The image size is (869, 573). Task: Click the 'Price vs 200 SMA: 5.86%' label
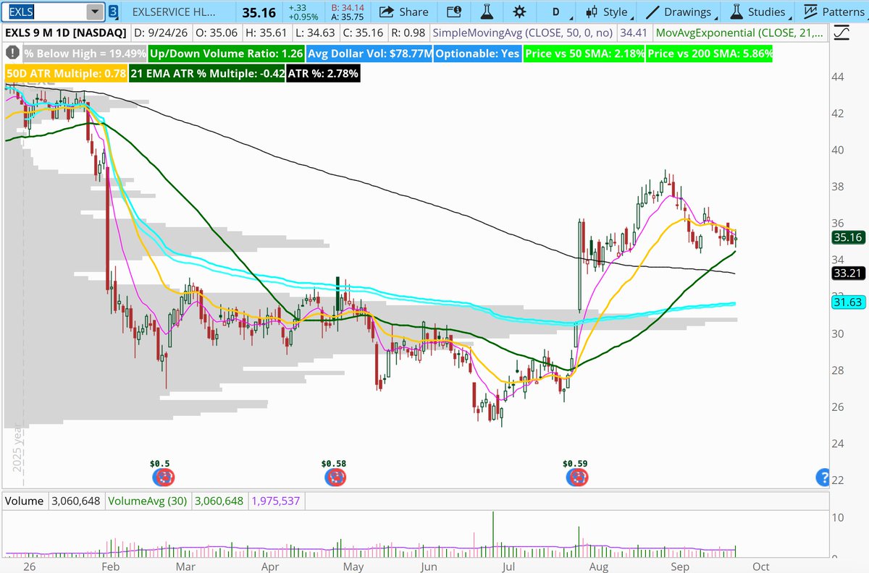coord(709,54)
